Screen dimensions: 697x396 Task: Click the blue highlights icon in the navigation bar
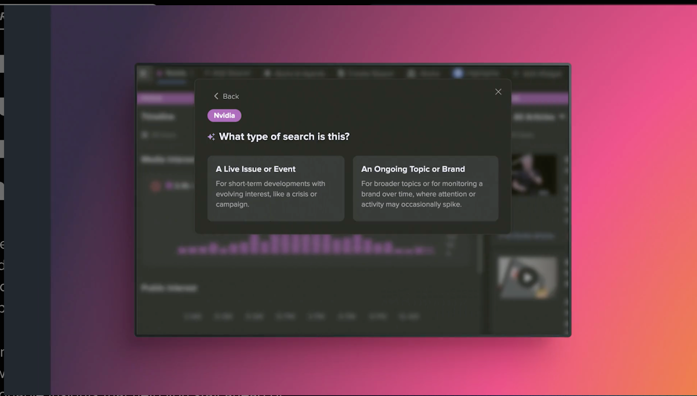click(458, 73)
